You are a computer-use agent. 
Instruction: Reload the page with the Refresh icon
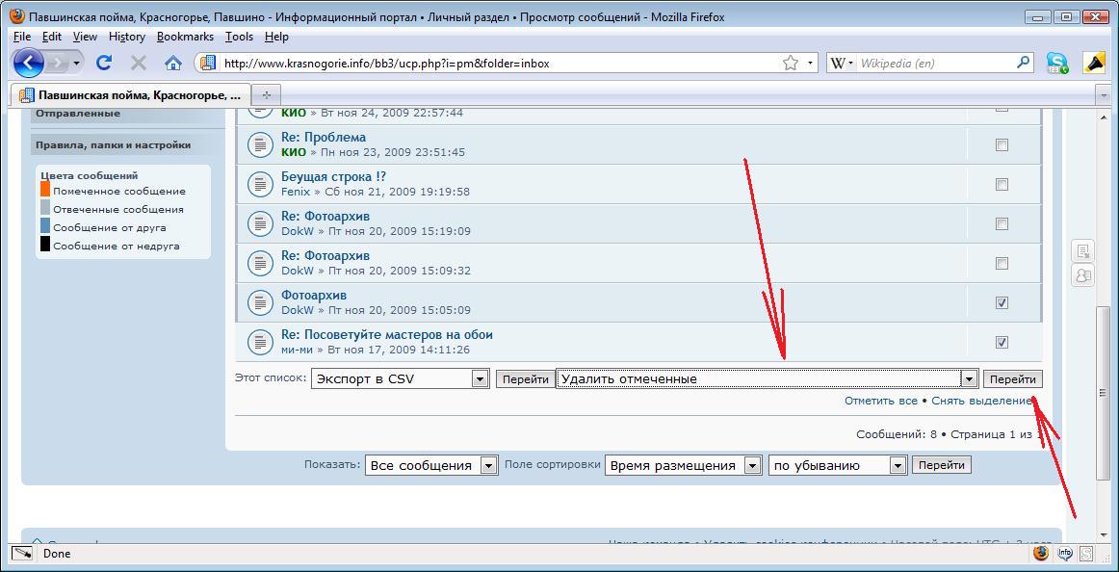104,63
